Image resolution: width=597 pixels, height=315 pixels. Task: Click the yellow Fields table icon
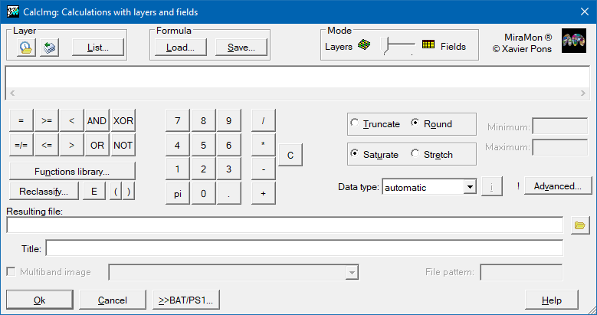coord(428,45)
